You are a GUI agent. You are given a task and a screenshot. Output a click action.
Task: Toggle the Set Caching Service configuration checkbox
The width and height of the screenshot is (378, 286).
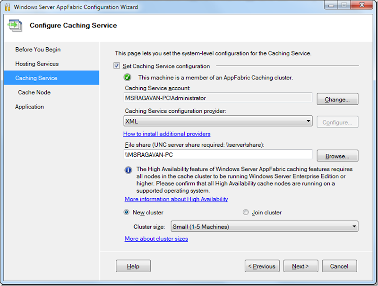[116, 66]
